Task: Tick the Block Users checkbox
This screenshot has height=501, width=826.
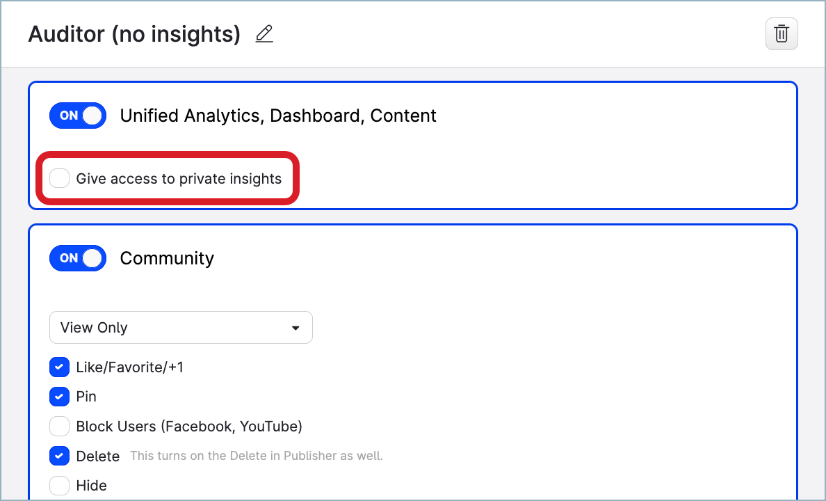Action: point(60,426)
